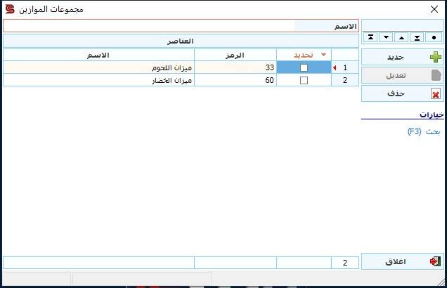This screenshot has height=288, width=447.
Task: Go to next record down arrow
Action: point(386,37)
